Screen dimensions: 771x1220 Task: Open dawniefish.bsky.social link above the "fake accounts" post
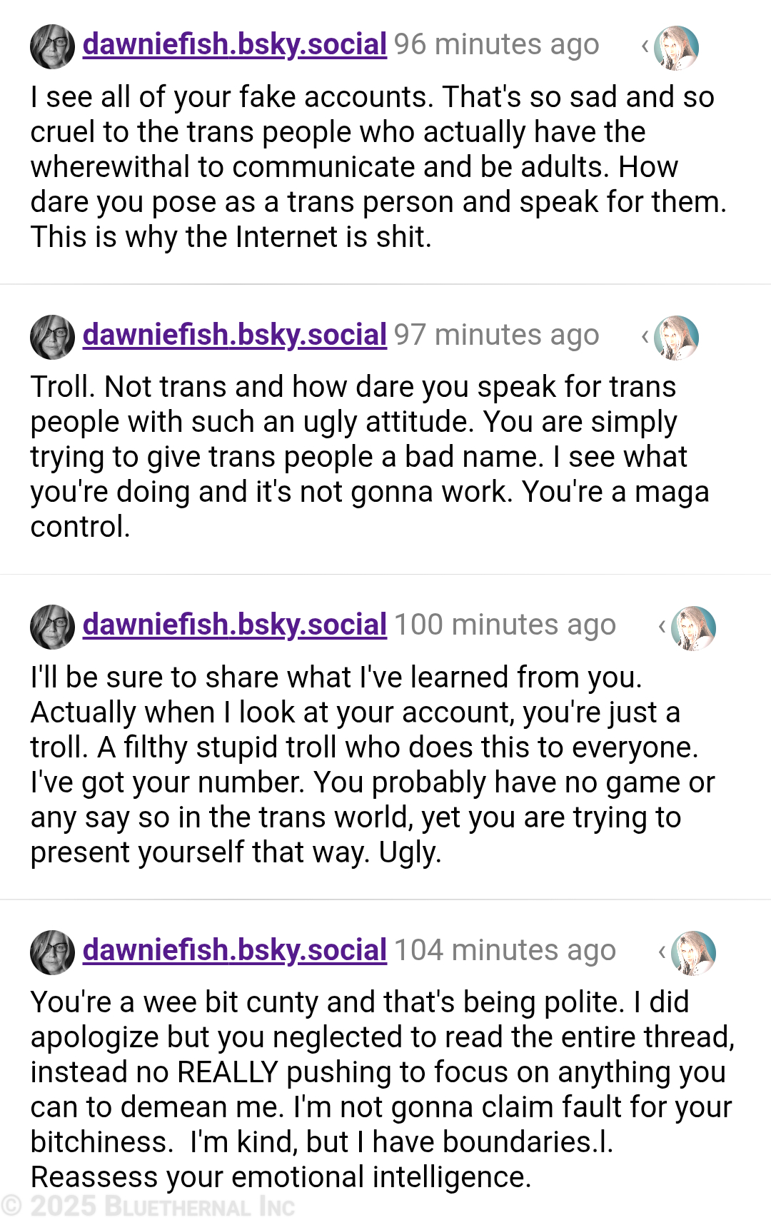[235, 44]
